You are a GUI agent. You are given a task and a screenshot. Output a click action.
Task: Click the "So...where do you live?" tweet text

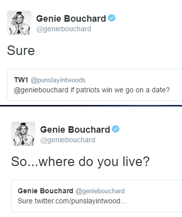(80, 161)
